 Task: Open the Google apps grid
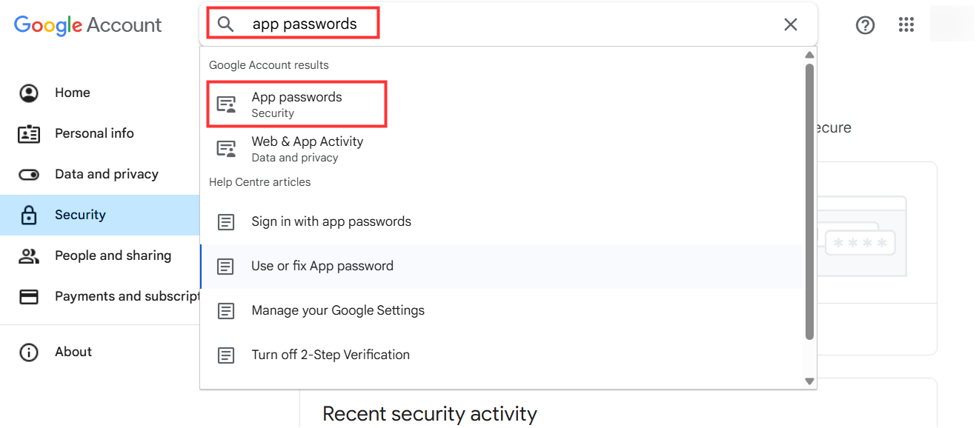click(x=906, y=25)
